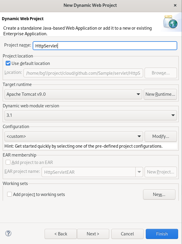The image size is (182, 244).
Task: Uncheck Use default location checkbox
Action: click(x=8, y=63)
